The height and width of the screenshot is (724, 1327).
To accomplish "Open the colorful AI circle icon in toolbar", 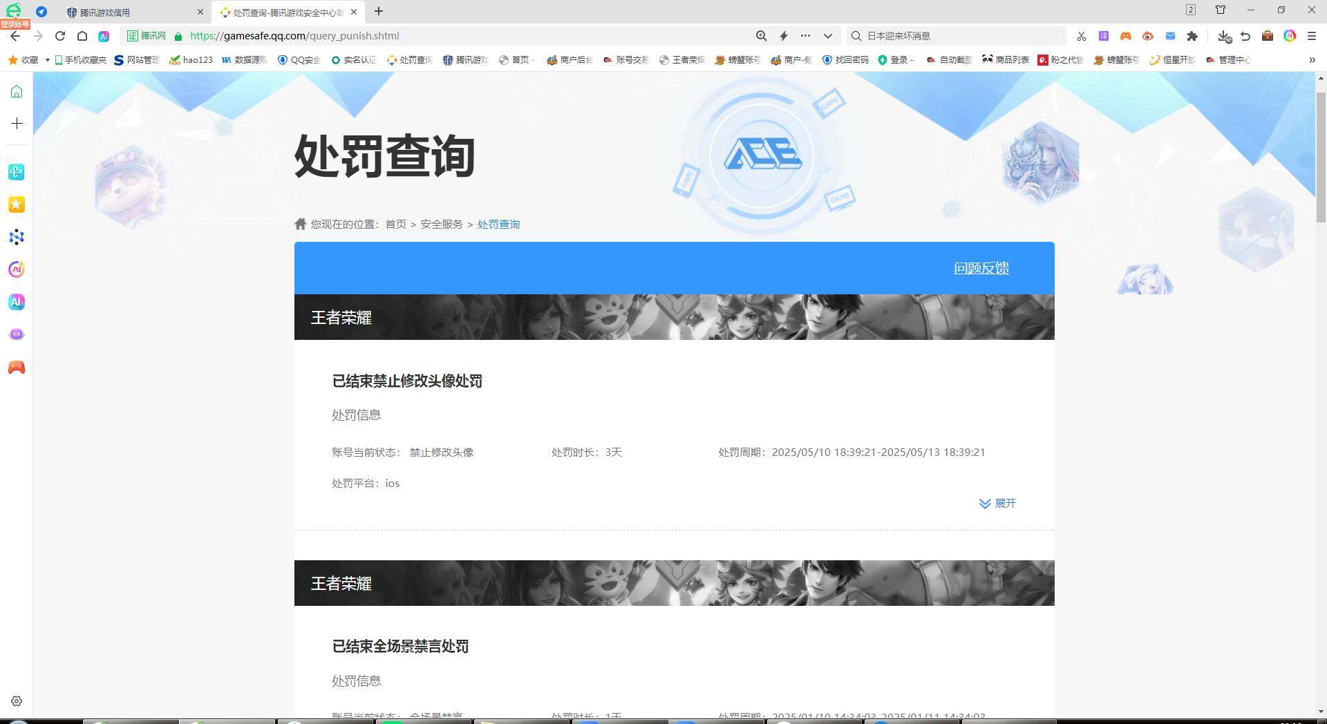I will [x=1290, y=36].
